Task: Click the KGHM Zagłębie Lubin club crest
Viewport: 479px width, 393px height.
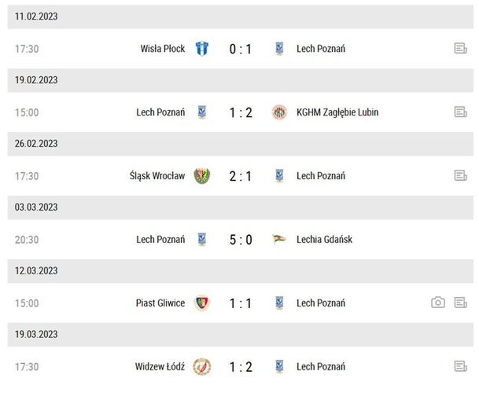Action: click(279, 112)
